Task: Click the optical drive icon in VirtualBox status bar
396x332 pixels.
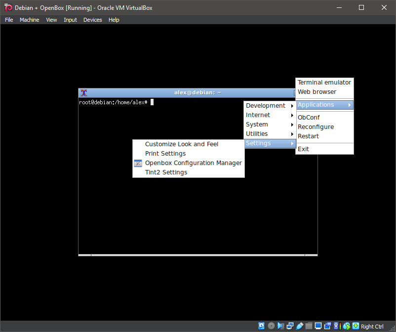Action: [x=271, y=326]
